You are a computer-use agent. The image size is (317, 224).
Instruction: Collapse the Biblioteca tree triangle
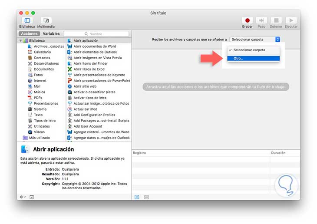tap(20, 41)
